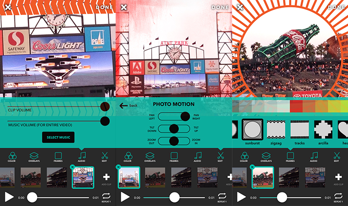Select the highlighted Coke bottle clip in the right screen

(x=263, y=177)
